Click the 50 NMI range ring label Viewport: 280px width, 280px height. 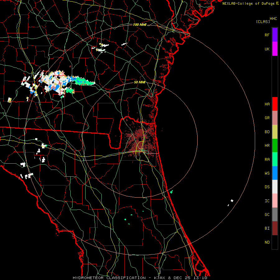[x=140, y=82]
